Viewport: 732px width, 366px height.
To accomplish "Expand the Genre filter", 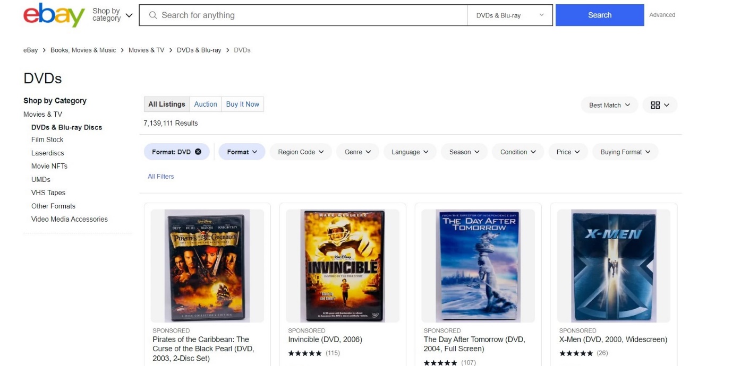I will (x=358, y=152).
